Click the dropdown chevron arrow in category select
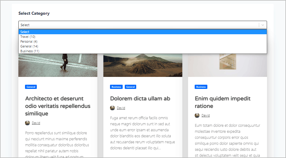The height and width of the screenshot is (158, 286). coord(263,25)
